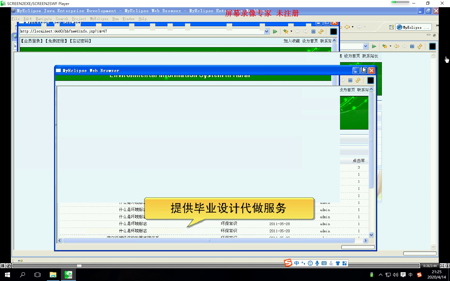Open the Windows Start menu
The width and height of the screenshot is (450, 281).
[x=7, y=275]
